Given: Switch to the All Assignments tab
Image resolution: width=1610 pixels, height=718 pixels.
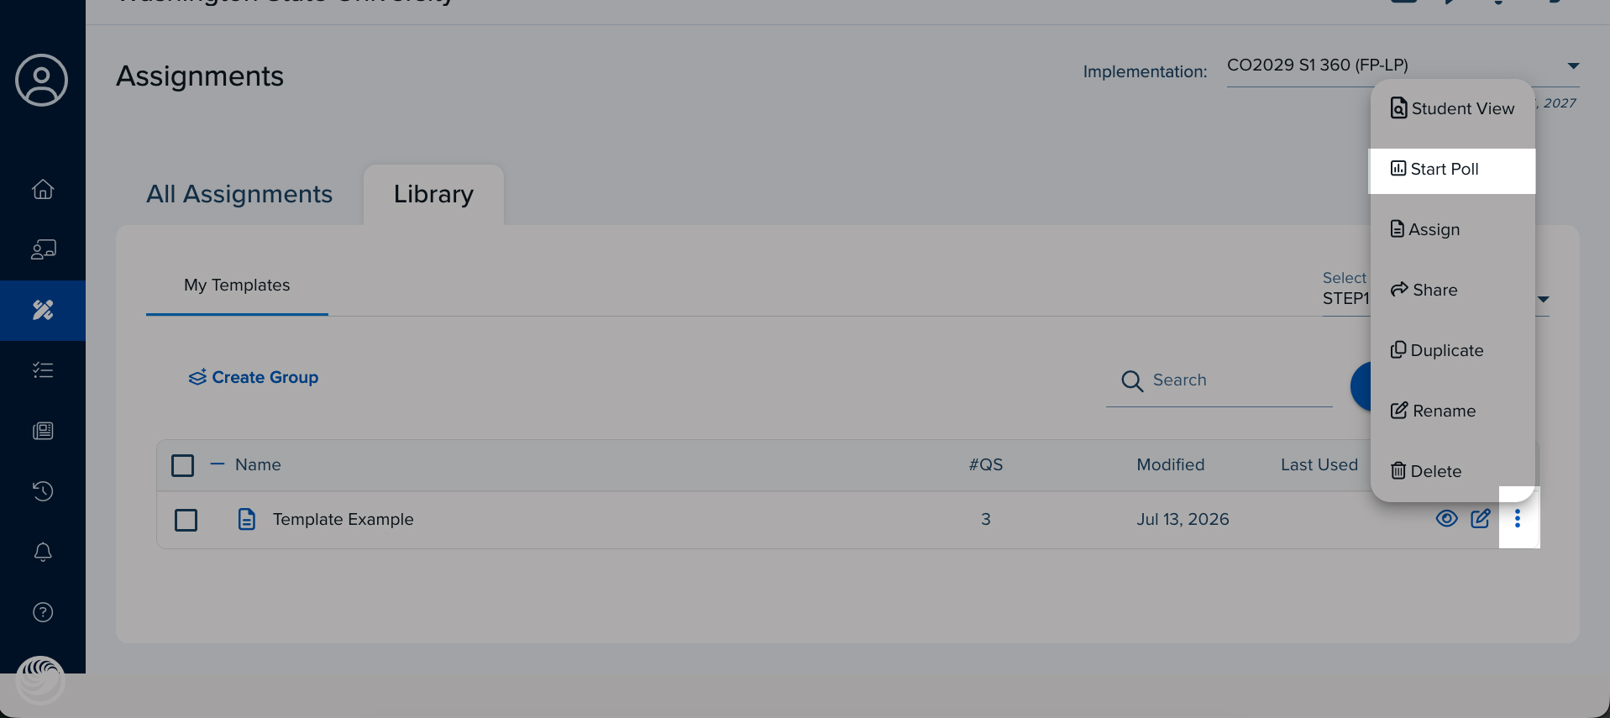Looking at the screenshot, I should pos(239,194).
